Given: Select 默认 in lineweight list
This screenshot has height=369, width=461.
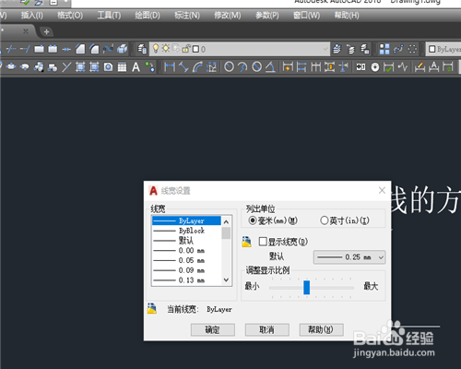Looking at the screenshot, I should pyautogui.click(x=186, y=241).
